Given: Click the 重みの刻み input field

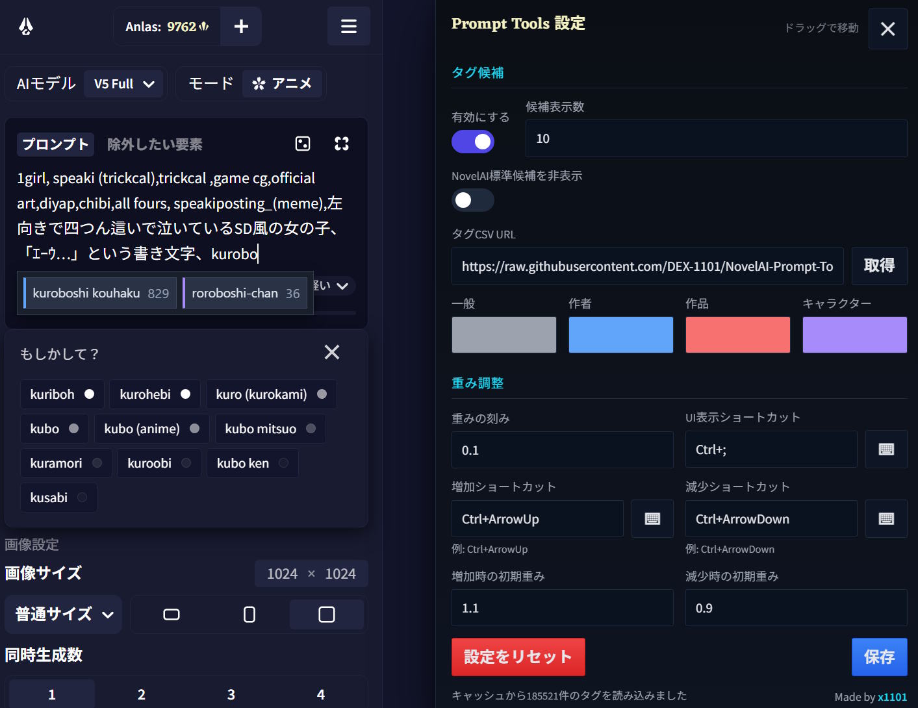Looking at the screenshot, I should 563,449.
